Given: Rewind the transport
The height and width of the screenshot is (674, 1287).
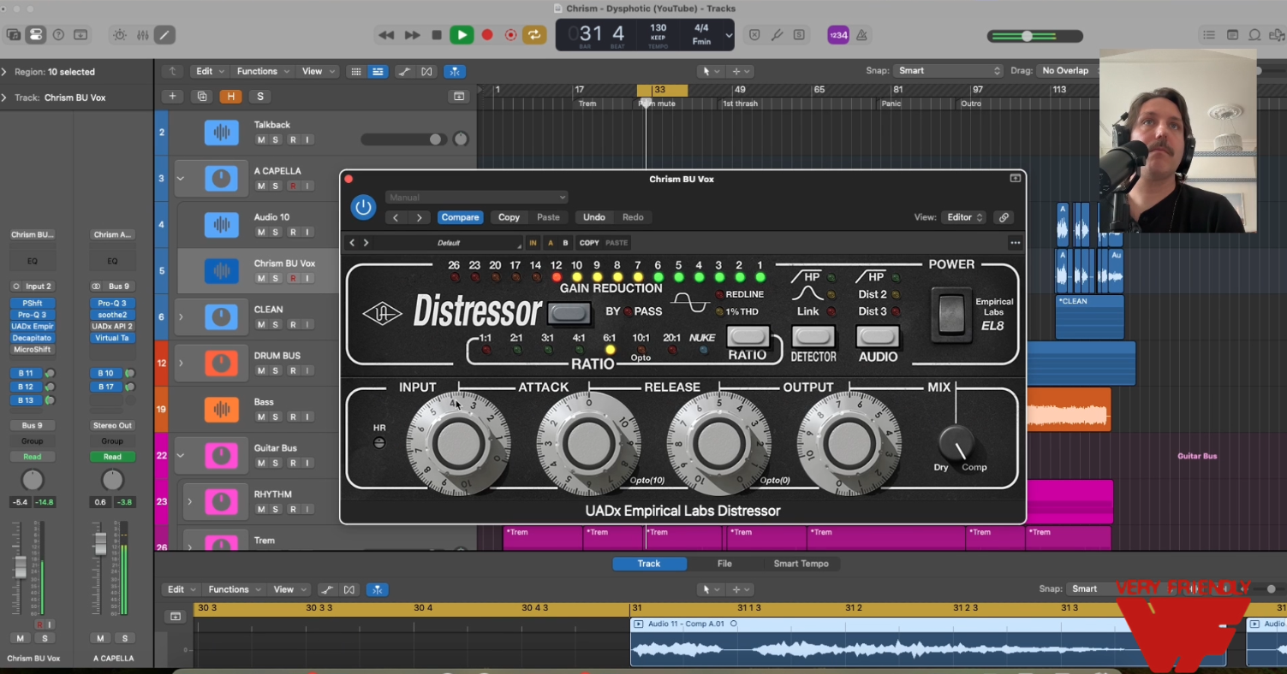Looking at the screenshot, I should pyautogui.click(x=387, y=35).
